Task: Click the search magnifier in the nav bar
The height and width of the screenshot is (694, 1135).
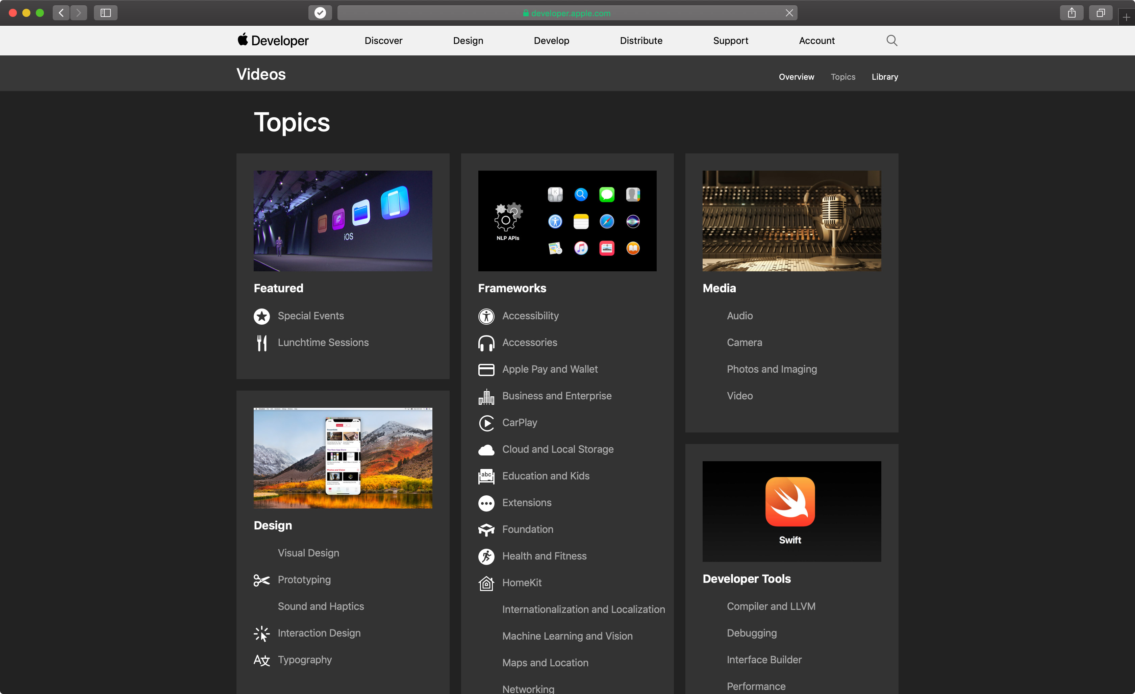Action: pyautogui.click(x=891, y=41)
